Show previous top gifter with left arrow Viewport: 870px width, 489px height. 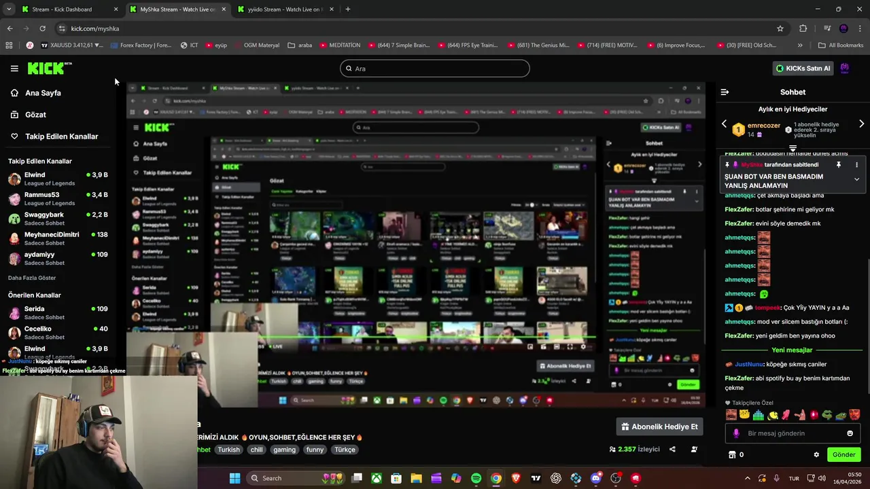click(x=724, y=124)
